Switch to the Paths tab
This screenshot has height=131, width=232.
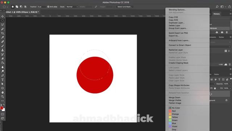[216, 74]
